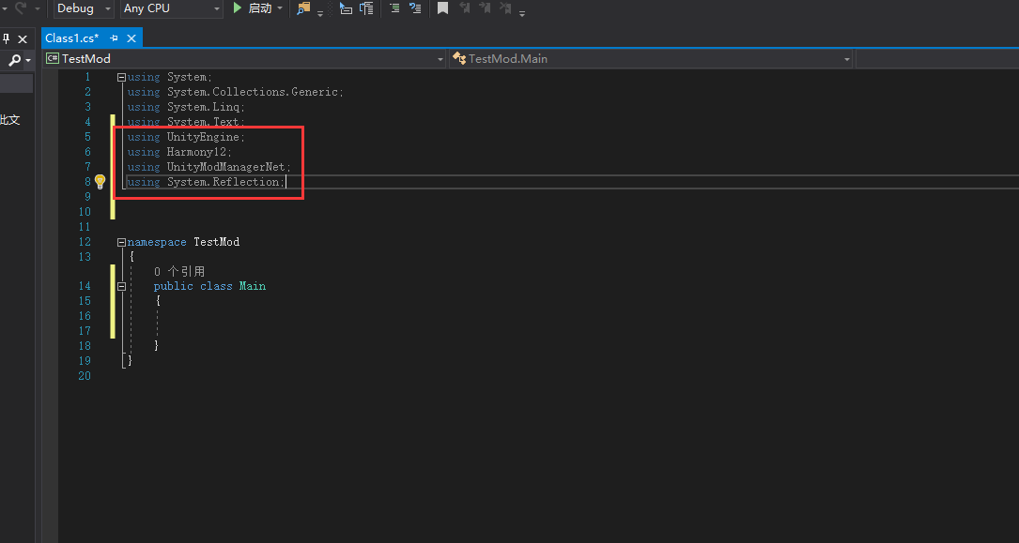Open the collapsed side tab on the left edge
Image resolution: width=1019 pixels, height=543 pixels.
click(9, 120)
